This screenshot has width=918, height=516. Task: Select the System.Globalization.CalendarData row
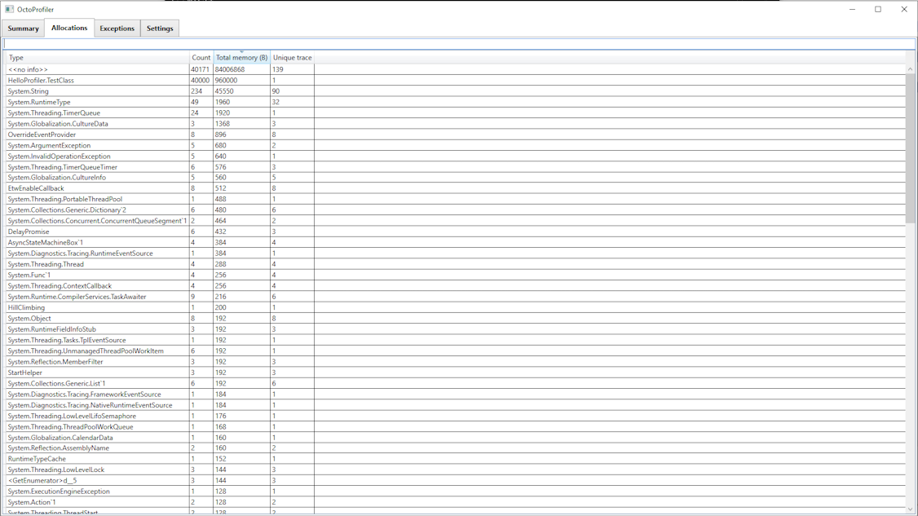456,438
